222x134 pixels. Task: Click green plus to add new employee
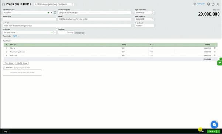point(52,32)
